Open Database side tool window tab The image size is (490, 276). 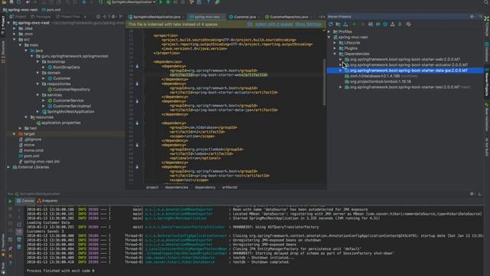[x=487, y=52]
